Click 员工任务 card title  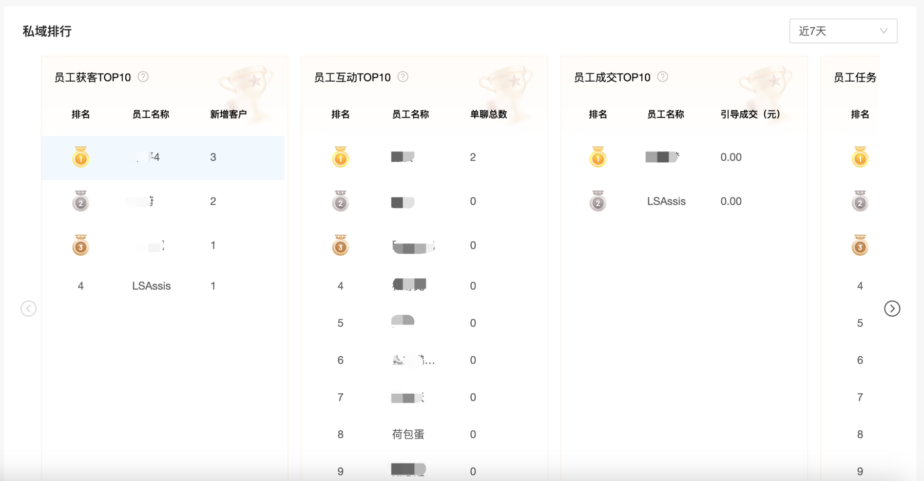(x=855, y=78)
